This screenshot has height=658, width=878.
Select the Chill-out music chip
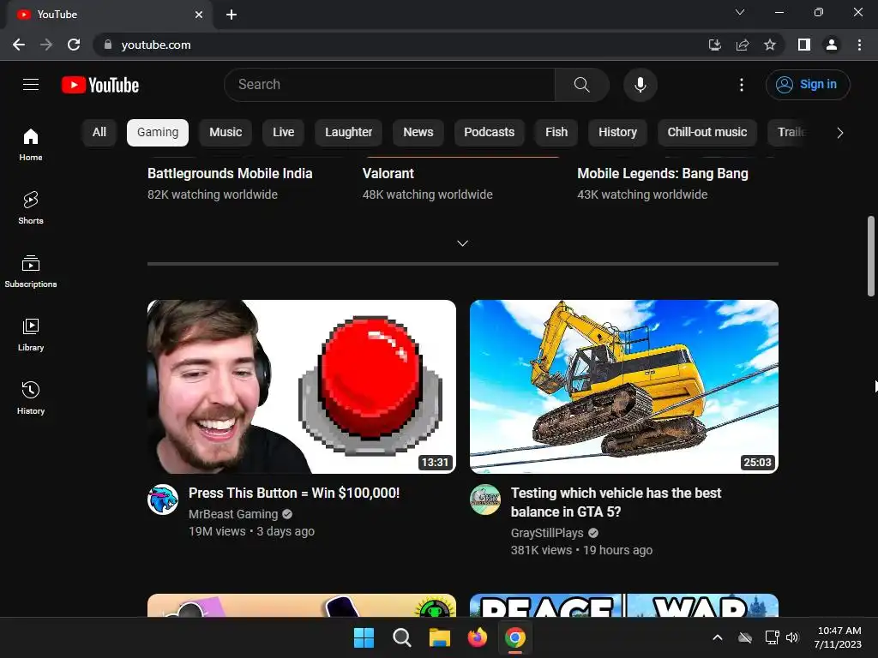707,133
